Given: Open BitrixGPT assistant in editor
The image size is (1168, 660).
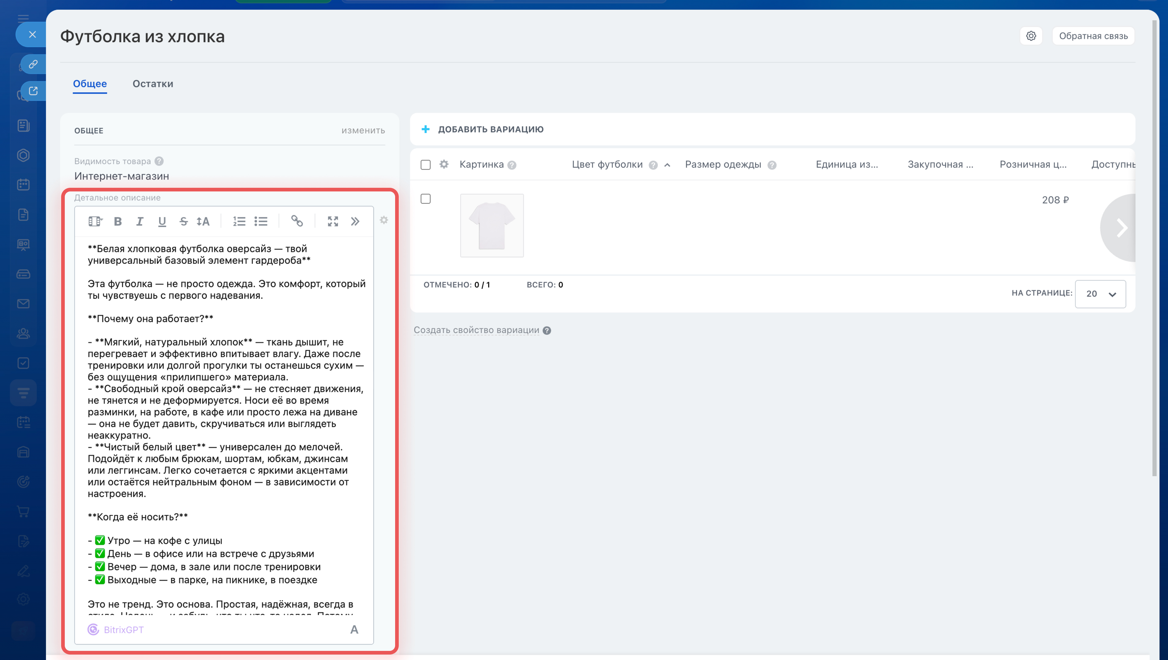Looking at the screenshot, I should (x=116, y=629).
